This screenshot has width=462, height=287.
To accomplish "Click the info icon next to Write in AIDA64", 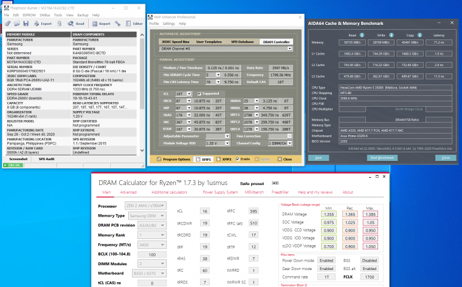I will tap(391, 35).
